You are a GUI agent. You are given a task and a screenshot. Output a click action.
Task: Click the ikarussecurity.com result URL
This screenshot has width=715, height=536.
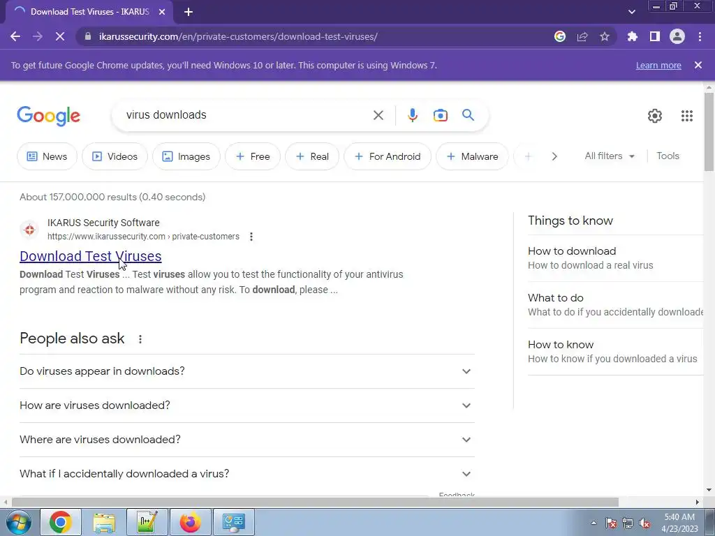coord(143,237)
